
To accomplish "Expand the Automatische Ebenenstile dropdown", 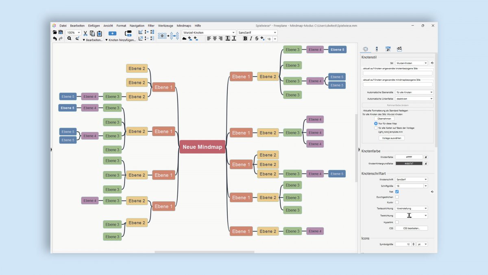I will tap(414, 92).
